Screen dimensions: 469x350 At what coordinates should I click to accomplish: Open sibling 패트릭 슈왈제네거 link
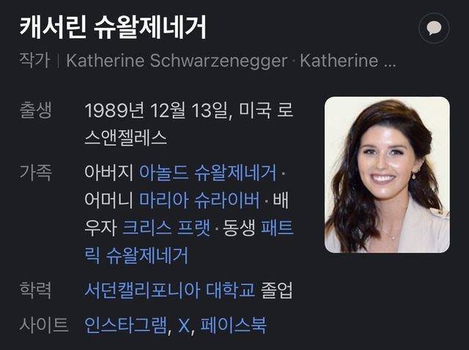coord(189,242)
